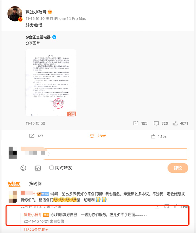The height and width of the screenshot is (233, 196).
Task: Switch to 按时间 tab
Action: click(35, 184)
